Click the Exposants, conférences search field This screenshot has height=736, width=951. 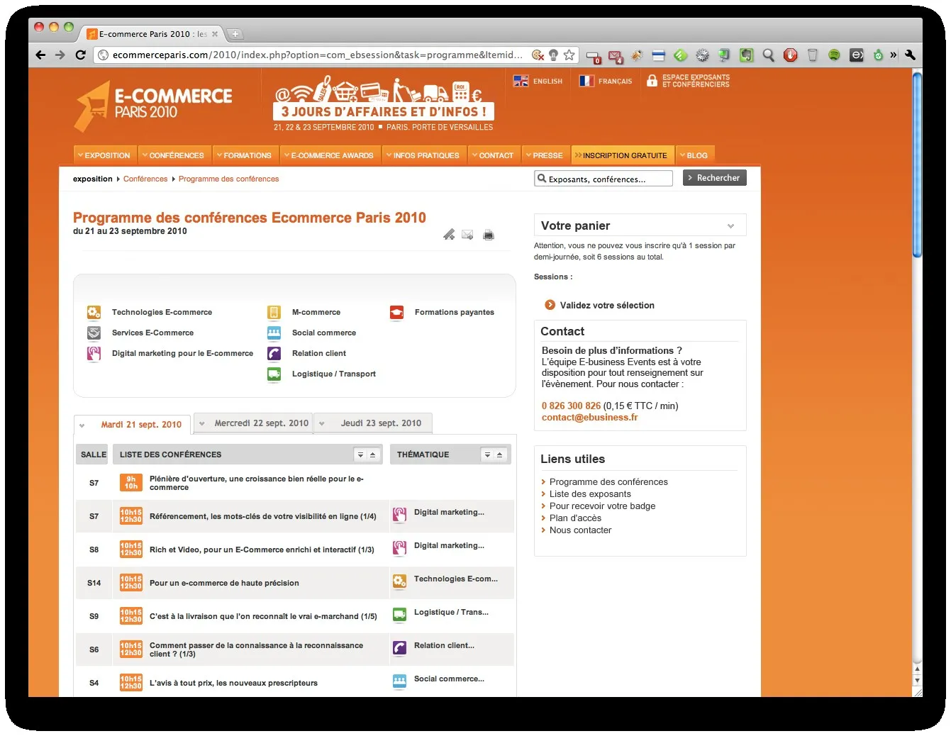604,179
